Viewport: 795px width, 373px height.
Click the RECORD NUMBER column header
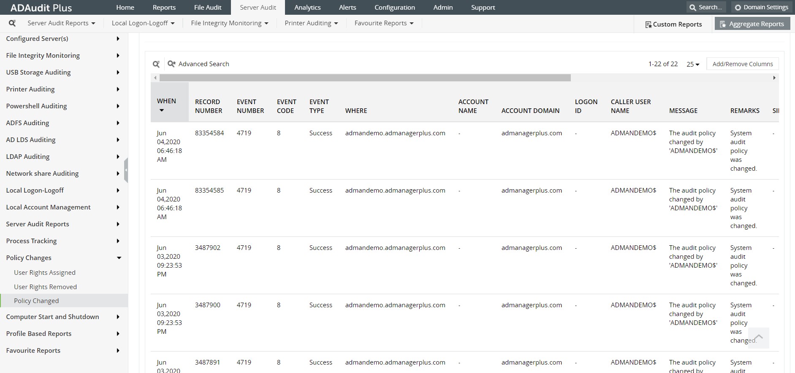(x=209, y=106)
